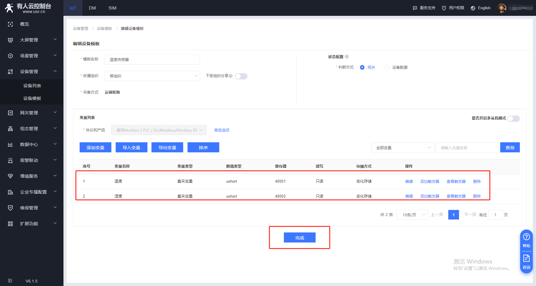Enable the 是否开启多从机模式 switch

[x=513, y=119]
